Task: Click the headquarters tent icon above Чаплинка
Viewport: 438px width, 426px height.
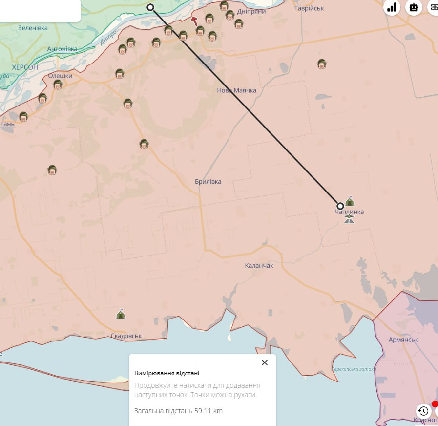Action: tap(350, 201)
